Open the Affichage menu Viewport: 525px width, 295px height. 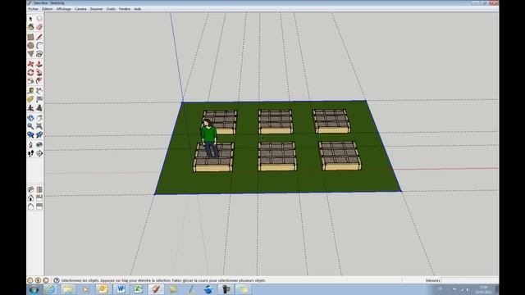[64, 9]
